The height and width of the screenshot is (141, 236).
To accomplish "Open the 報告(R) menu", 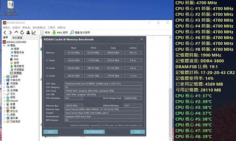I will tap(26, 28).
